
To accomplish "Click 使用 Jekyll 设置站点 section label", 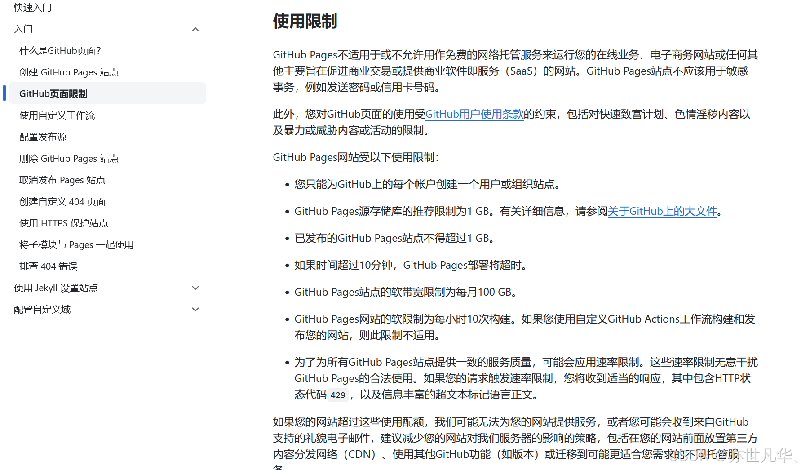I will pos(56,288).
